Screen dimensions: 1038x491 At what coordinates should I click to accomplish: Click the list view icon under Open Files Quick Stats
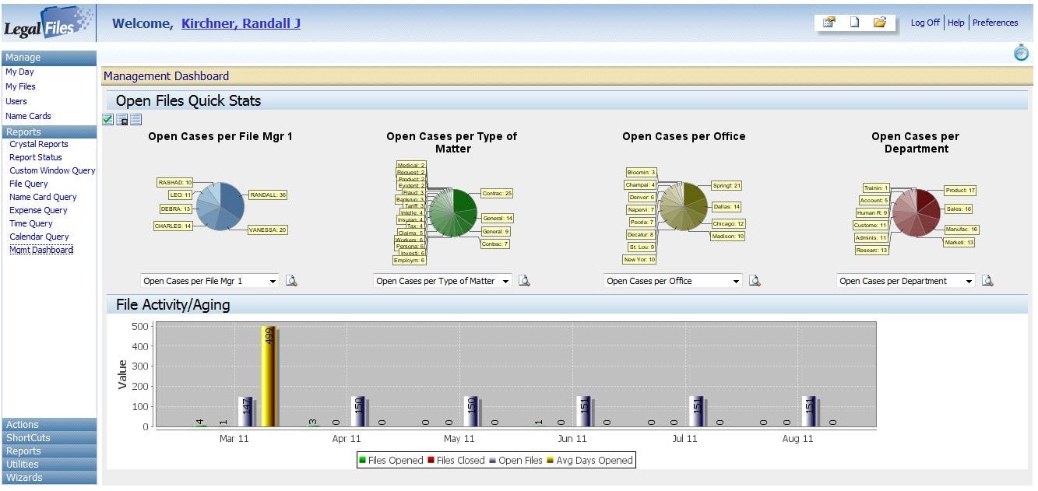[x=135, y=119]
